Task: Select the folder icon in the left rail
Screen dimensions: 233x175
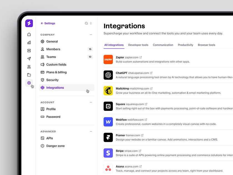Action: (x=29, y=75)
